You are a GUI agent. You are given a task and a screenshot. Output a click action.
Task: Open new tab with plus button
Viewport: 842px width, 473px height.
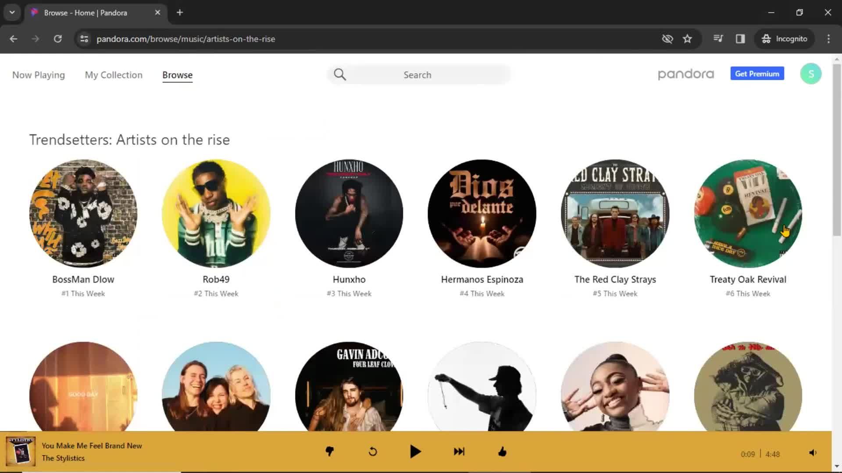pos(180,13)
